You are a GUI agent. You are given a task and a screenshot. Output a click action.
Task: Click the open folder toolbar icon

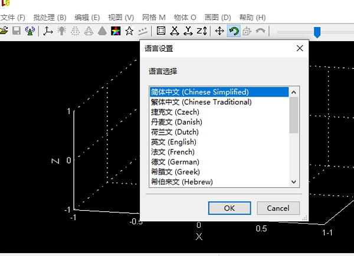[x=4, y=31]
